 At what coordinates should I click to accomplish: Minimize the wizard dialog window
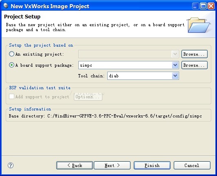(x=195, y=6)
